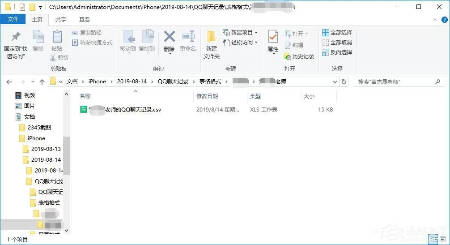
Task: Open the Properties (属性) icon
Action: point(273,42)
